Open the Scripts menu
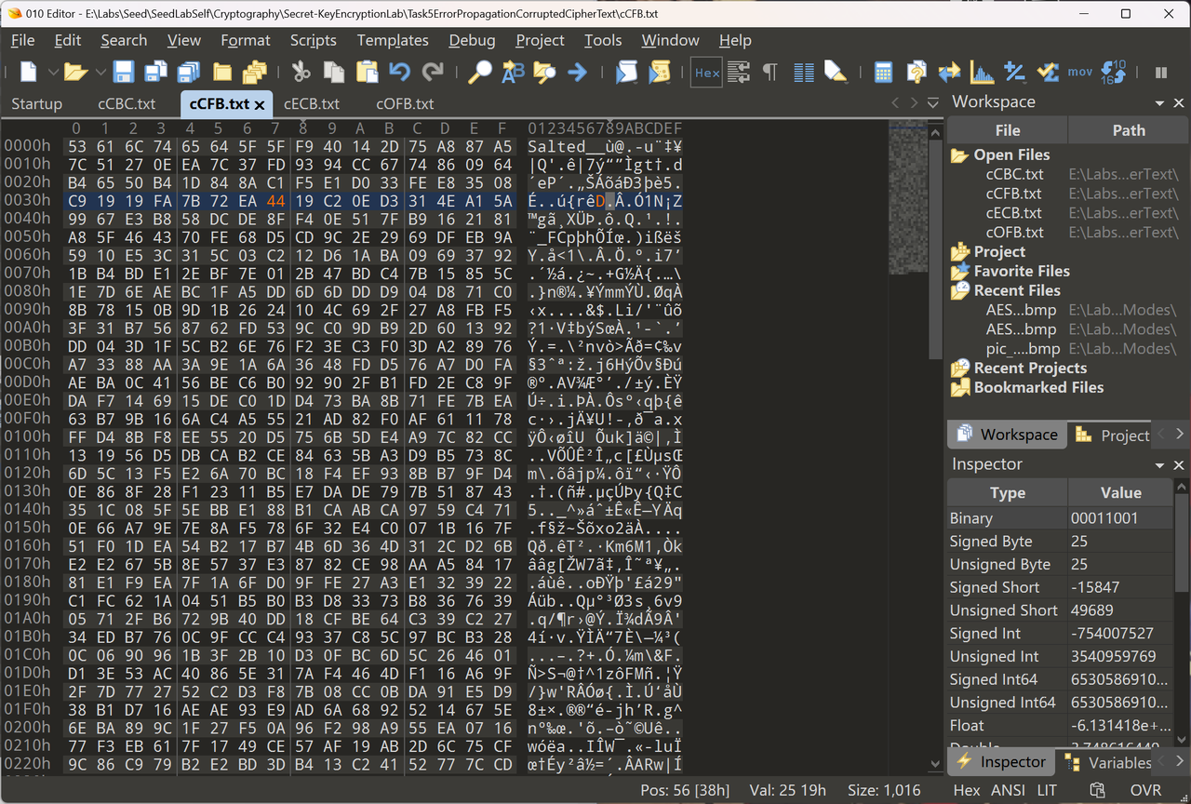 coord(313,40)
